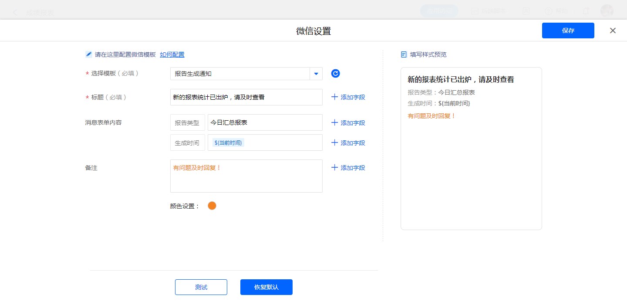The image size is (627, 305).
Task: Click the pencil icon before 请在这里配置微信模板
Action: click(89, 54)
